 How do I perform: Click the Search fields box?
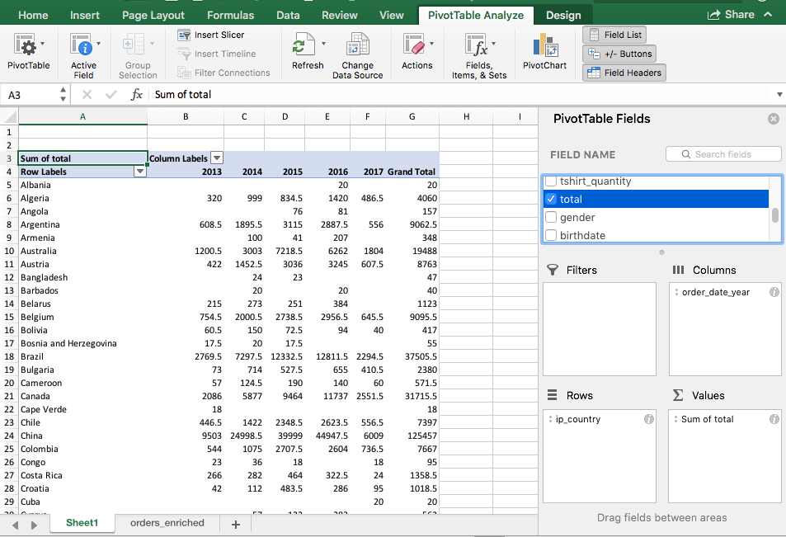pos(723,153)
